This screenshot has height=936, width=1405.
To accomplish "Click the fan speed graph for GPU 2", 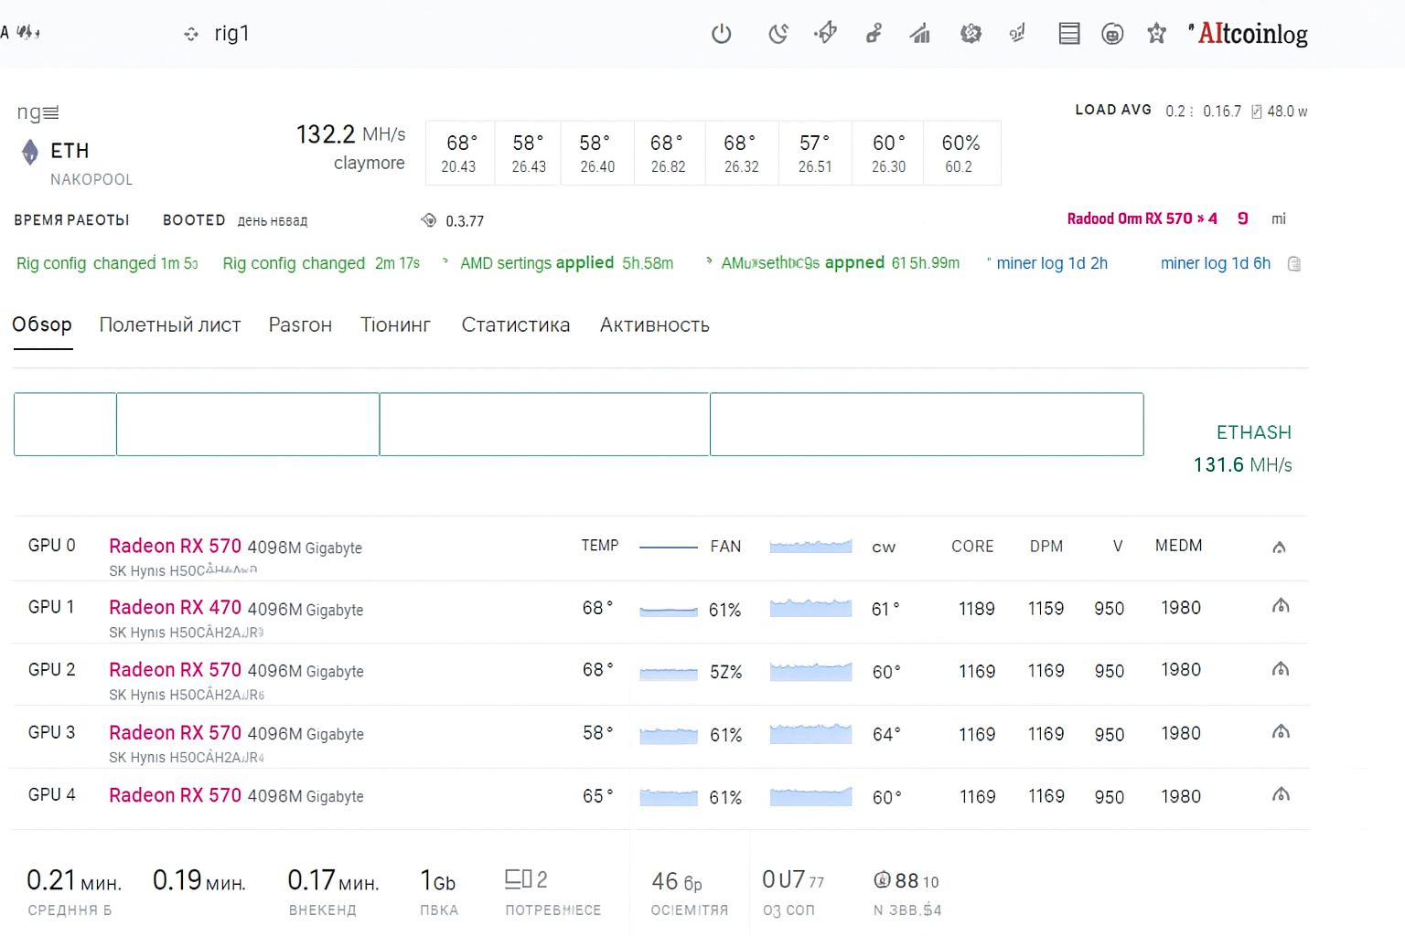I will pos(810,672).
